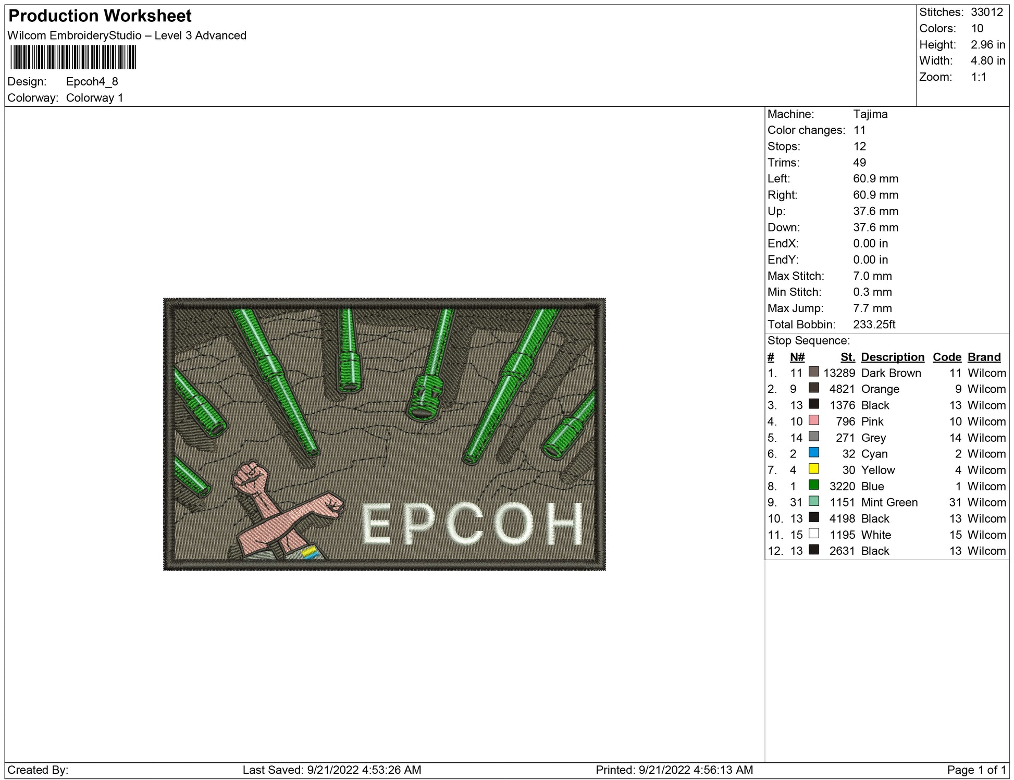Click the Stitches count value 33012
The width and height of the screenshot is (1014, 780).
click(x=986, y=12)
